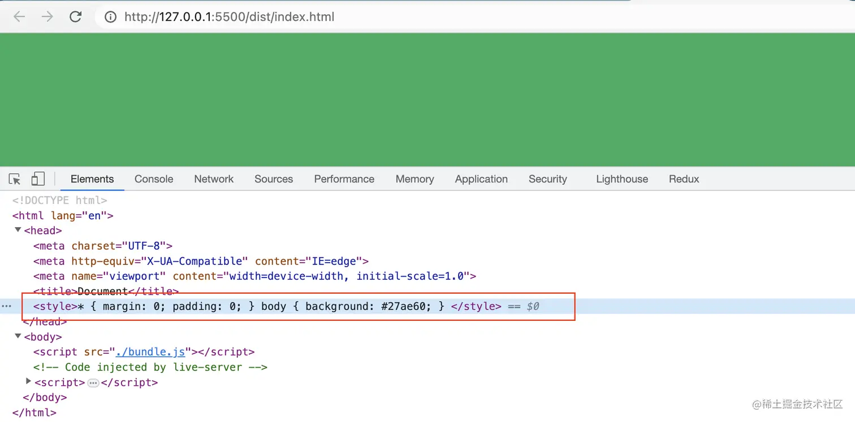
Task: Open the Redux tab
Action: (x=684, y=179)
